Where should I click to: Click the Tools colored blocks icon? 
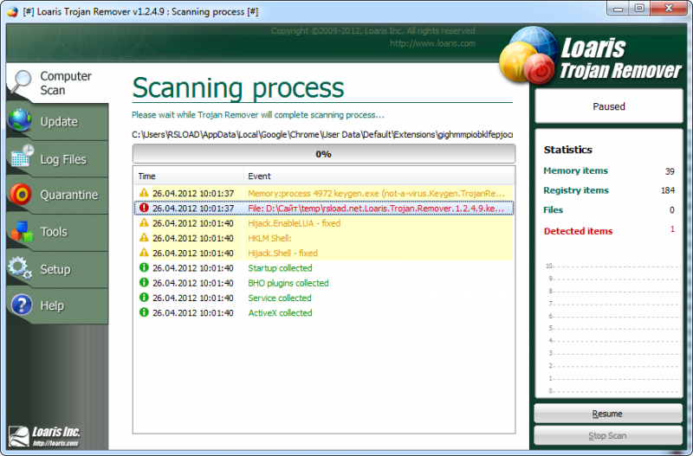pos(23,231)
